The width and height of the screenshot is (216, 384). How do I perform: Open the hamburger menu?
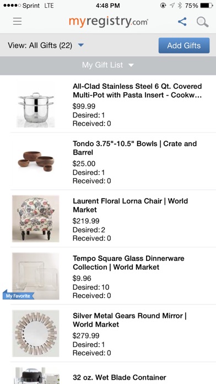coord(18,22)
